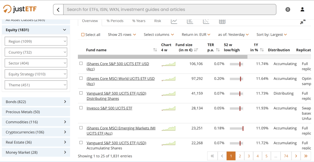
Task: Open iShares Core S&P 500 UCITS ETF link
Action: (118, 66)
